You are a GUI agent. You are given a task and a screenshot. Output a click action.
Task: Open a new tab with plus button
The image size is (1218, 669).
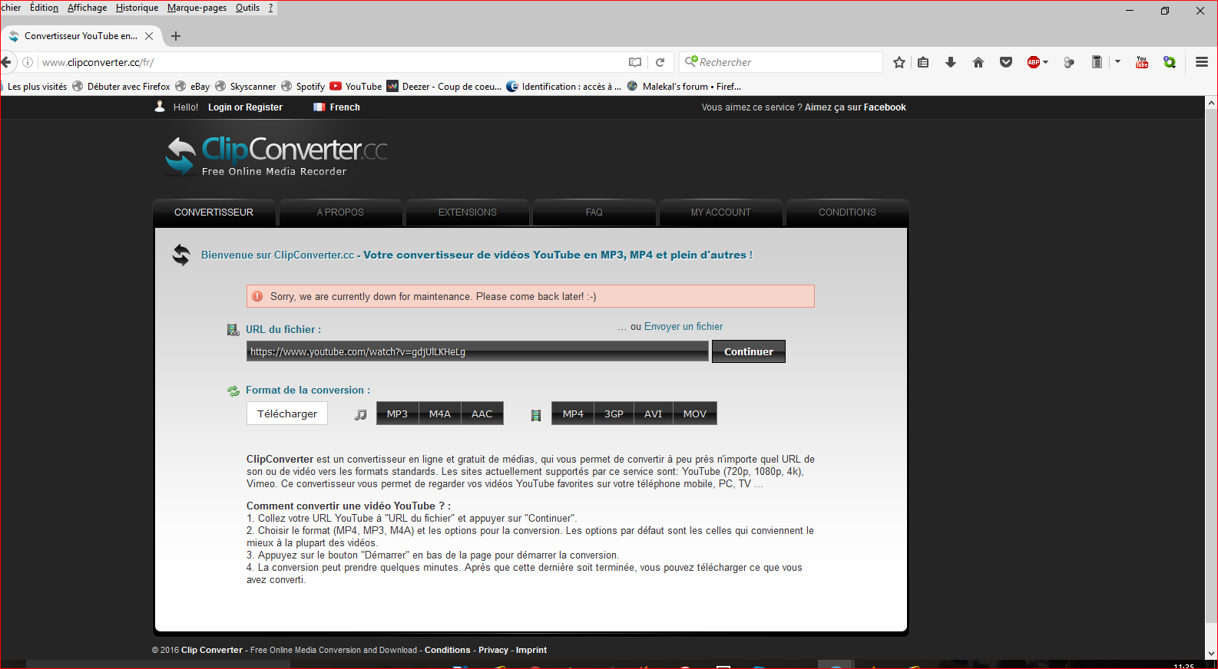pyautogui.click(x=176, y=36)
